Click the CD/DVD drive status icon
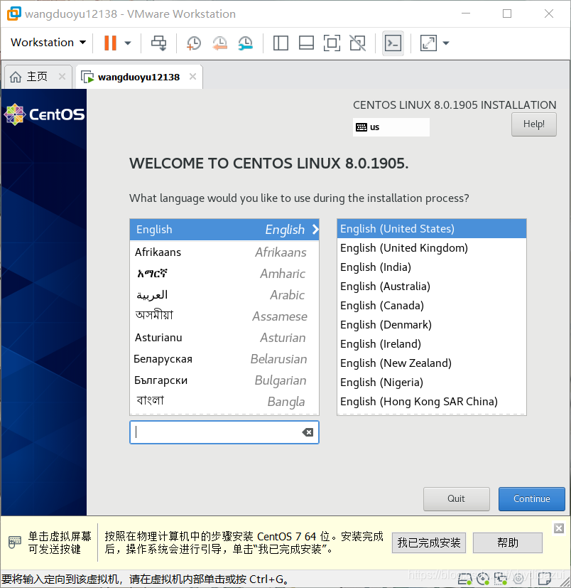 pos(483,580)
